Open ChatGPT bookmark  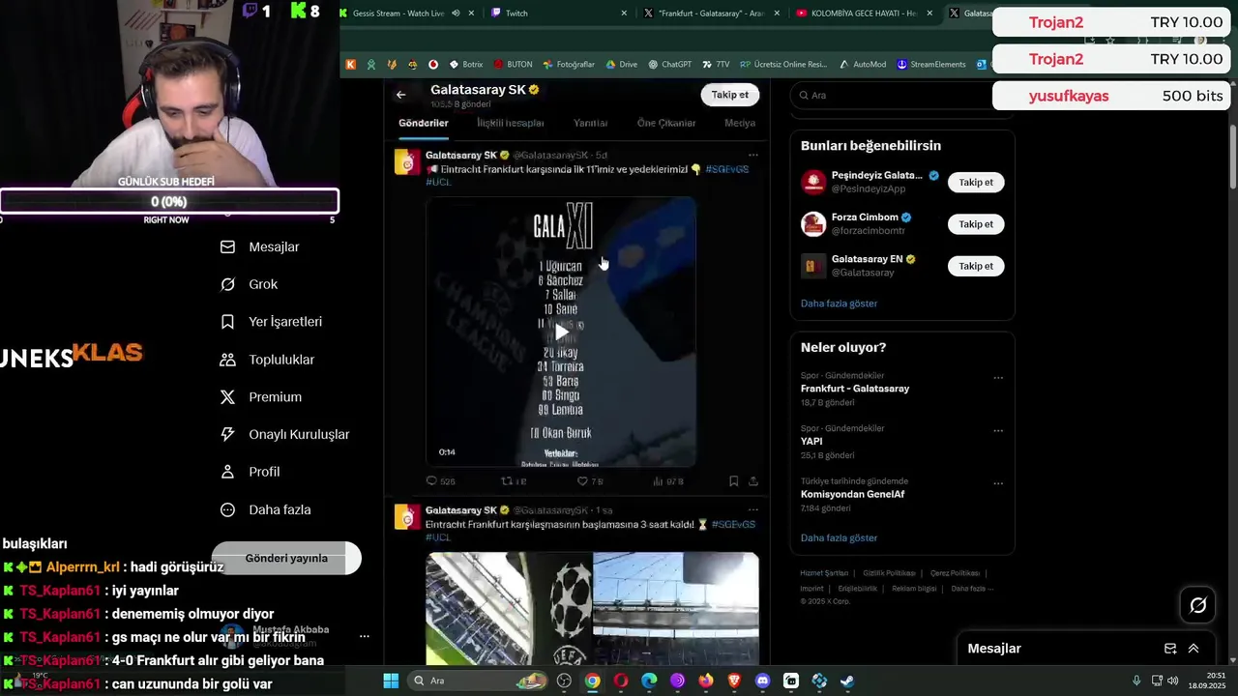coord(669,65)
